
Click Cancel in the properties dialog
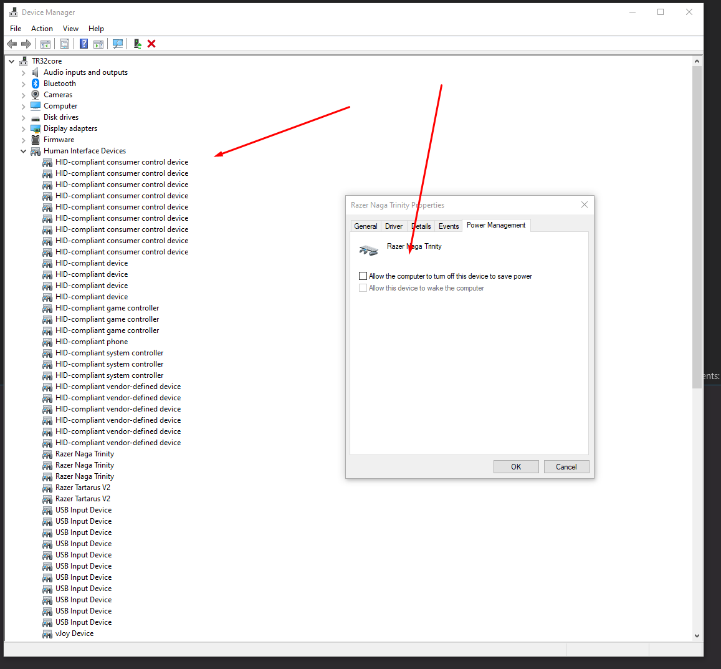point(566,467)
